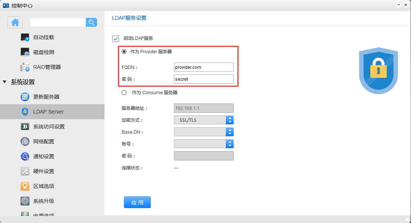Open the 自动挂载 icon in sidebar
This screenshot has height=223, width=411.
click(x=25, y=37)
